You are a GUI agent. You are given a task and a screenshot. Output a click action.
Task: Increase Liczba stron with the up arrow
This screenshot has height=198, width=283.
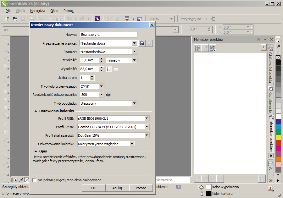[92, 76]
